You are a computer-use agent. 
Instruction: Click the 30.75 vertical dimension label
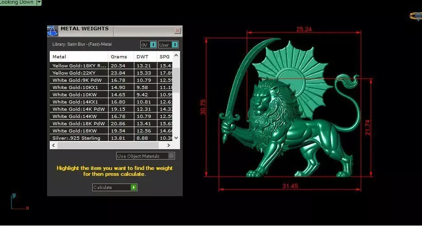203,107
